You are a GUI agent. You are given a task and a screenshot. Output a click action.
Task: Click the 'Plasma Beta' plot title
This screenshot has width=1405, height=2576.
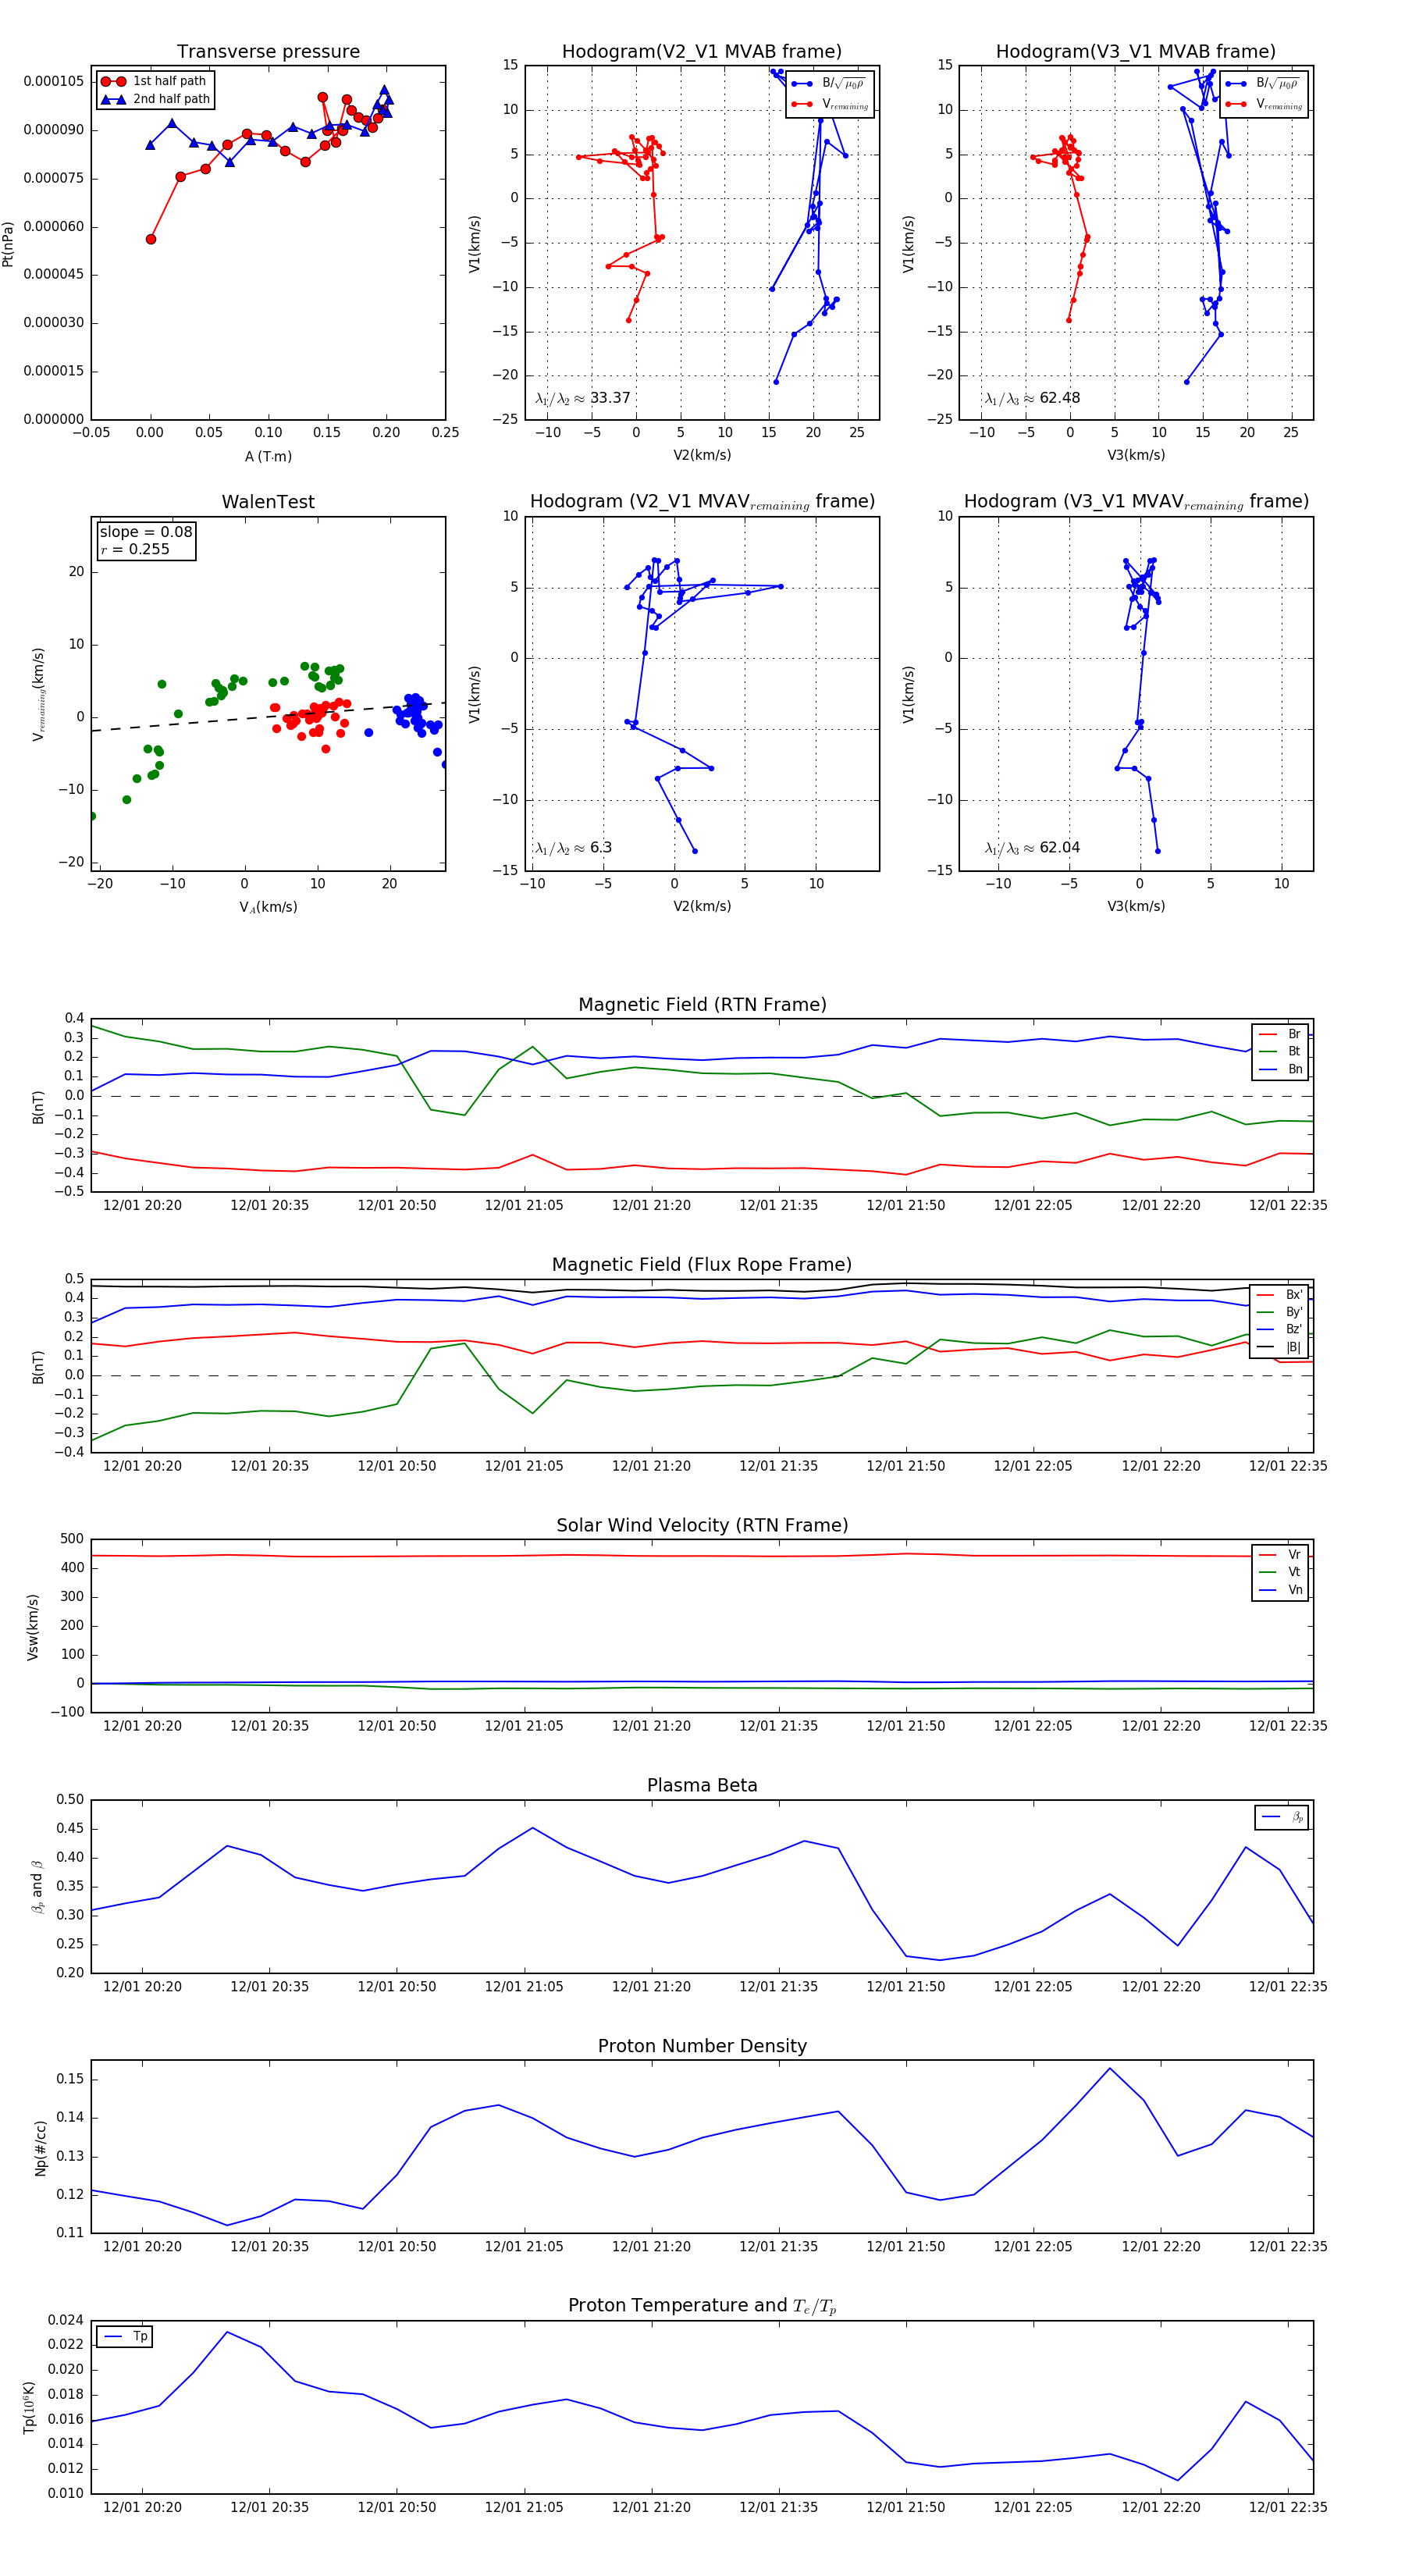click(x=702, y=1785)
